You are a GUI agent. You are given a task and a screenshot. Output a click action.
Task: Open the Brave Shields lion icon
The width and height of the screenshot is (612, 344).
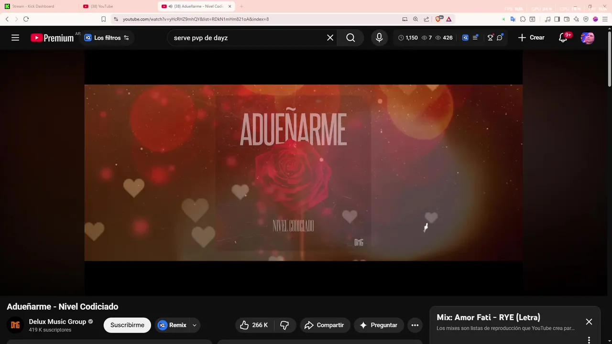pos(439,19)
